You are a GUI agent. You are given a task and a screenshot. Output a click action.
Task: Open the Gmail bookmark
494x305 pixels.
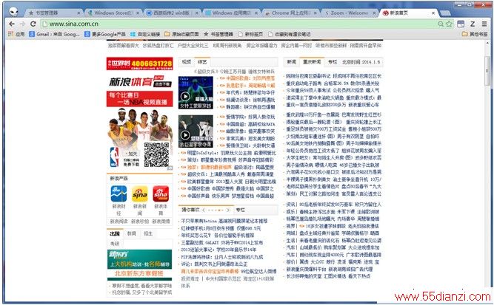tap(54, 34)
